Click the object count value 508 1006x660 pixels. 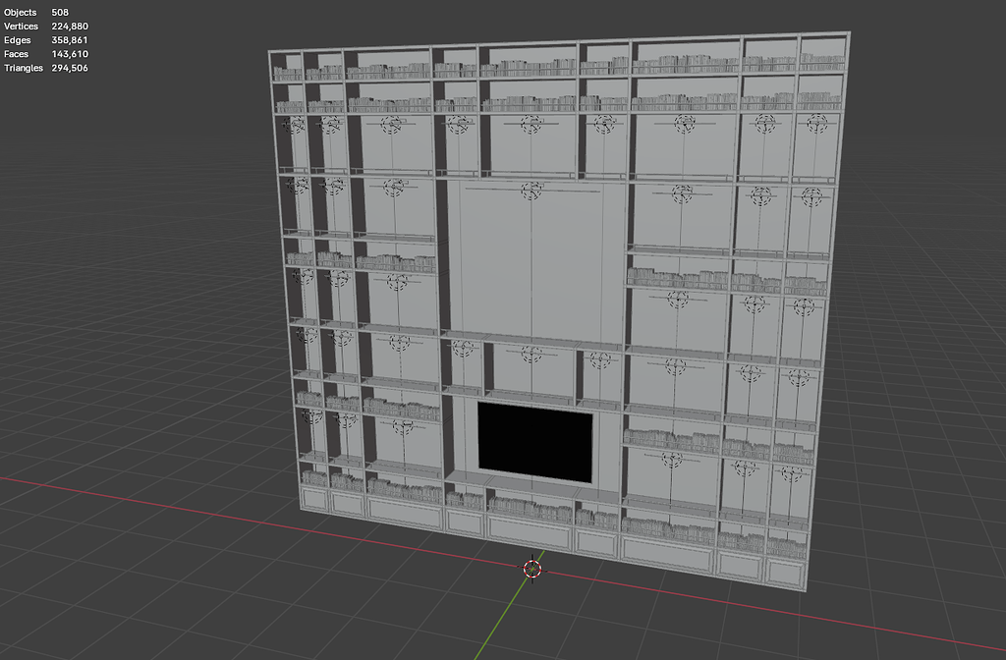coord(60,12)
